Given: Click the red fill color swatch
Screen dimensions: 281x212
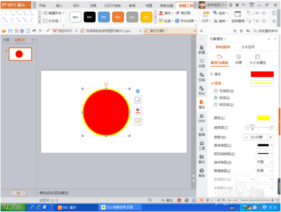Looking at the screenshot, I should tap(262, 74).
